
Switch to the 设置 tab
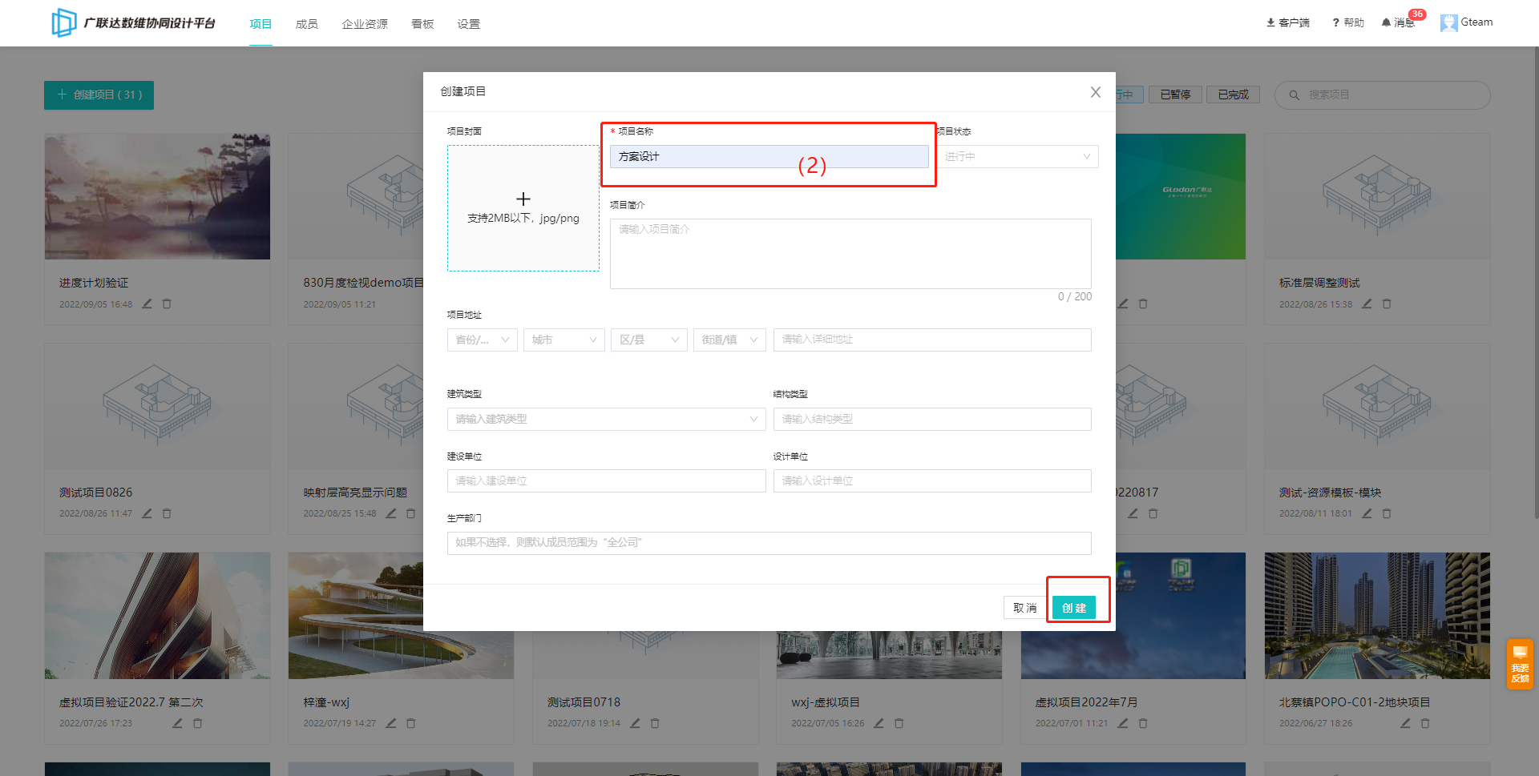point(469,24)
